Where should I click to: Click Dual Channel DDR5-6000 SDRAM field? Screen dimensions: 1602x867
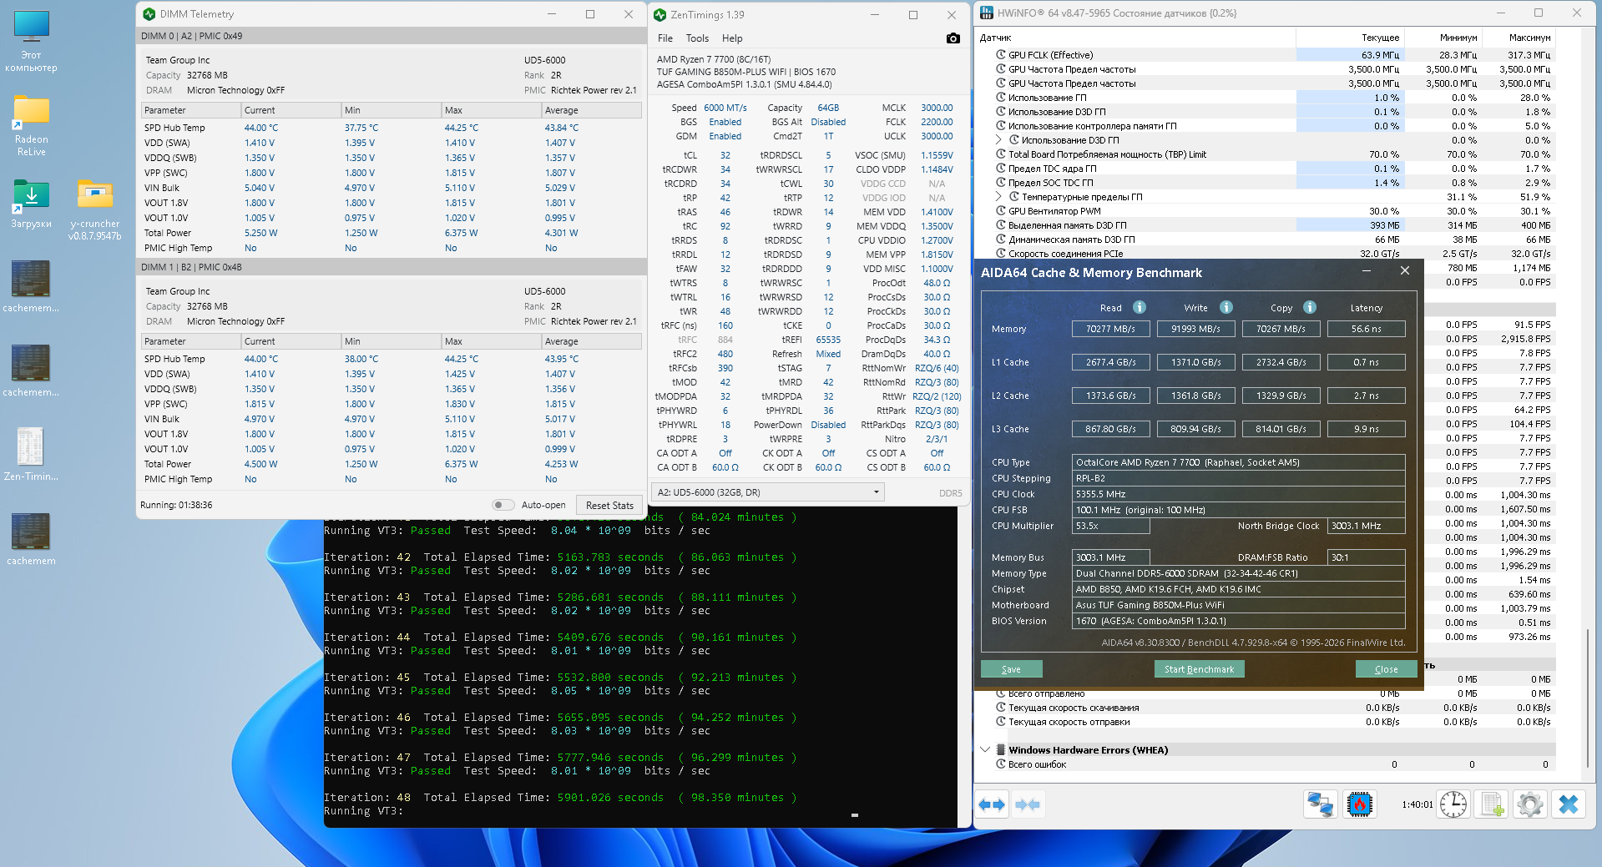point(1238,573)
